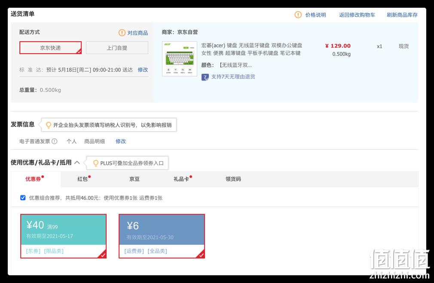The height and width of the screenshot is (283, 434).
Task: Click the price explanation warning icon
Action: 298,15
